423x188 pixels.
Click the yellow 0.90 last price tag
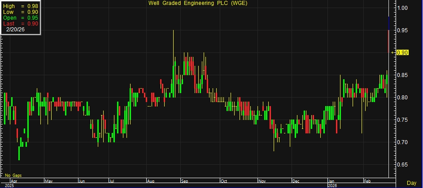tap(402, 53)
